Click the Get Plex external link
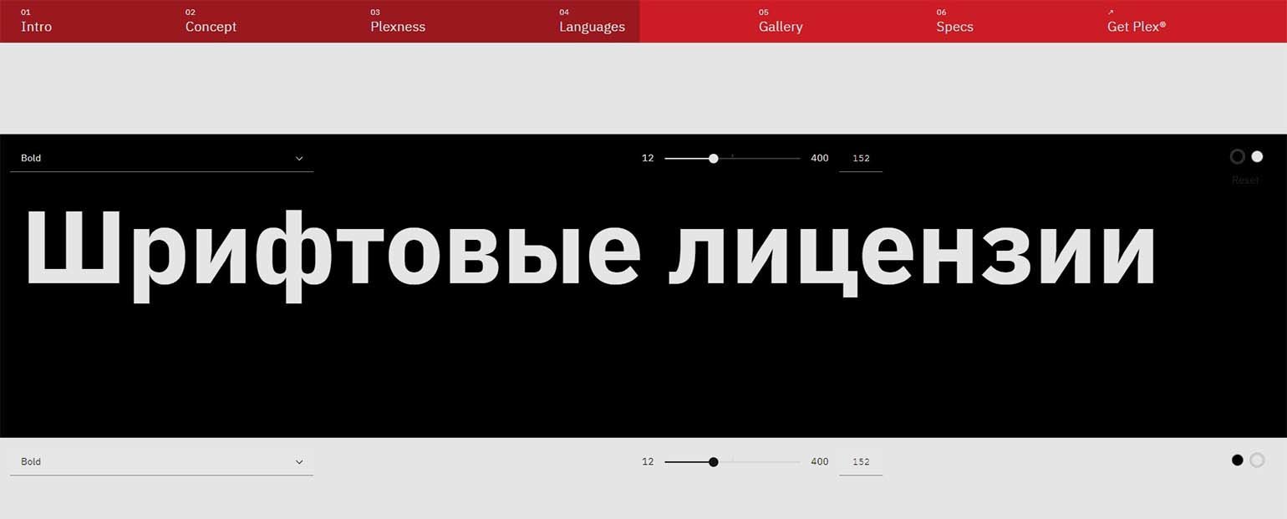The height and width of the screenshot is (519, 1287). point(1136,26)
